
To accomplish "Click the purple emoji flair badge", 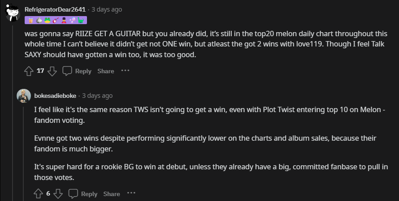I will [x=56, y=20].
